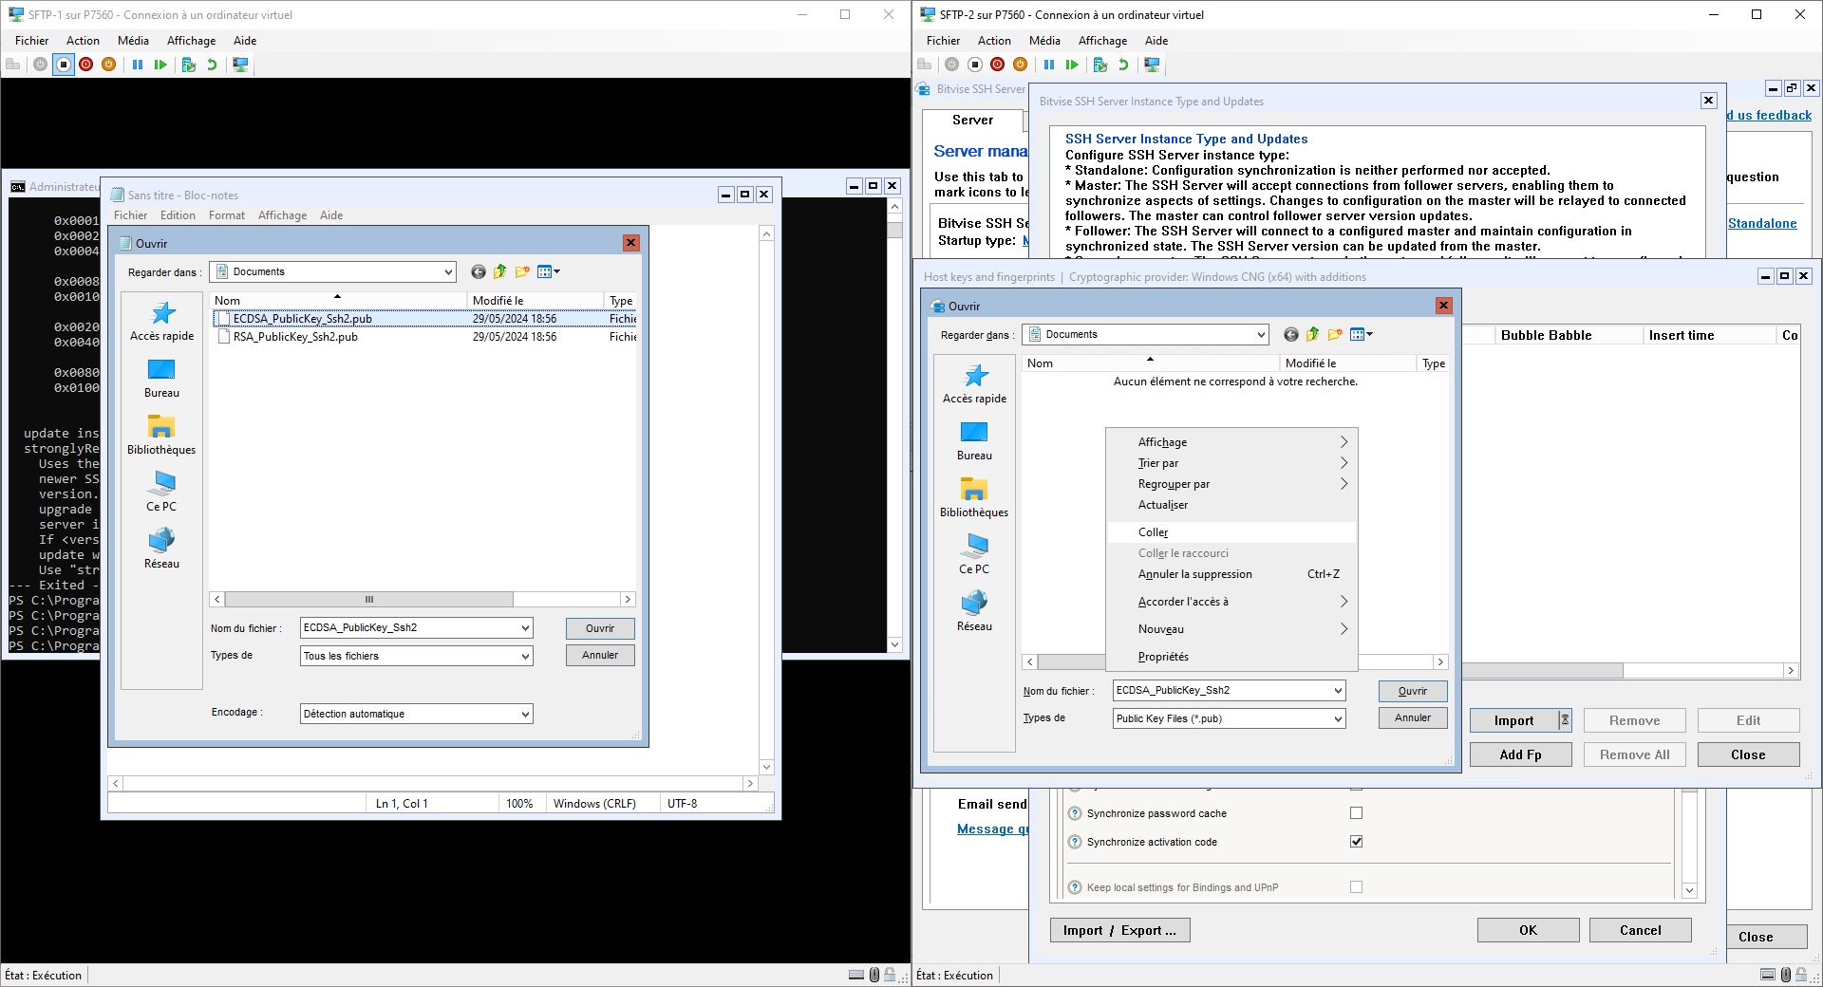Viewport: 1823px width, 987px height.
Task: Enable Synchronize password cache checkbox
Action: click(1356, 813)
